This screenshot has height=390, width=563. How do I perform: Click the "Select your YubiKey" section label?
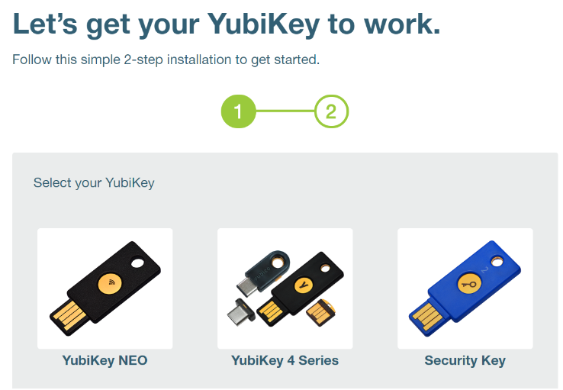coord(94,183)
